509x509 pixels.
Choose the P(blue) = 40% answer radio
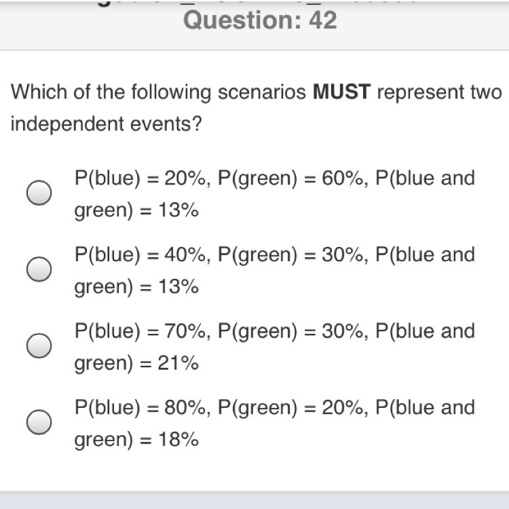coord(39,270)
